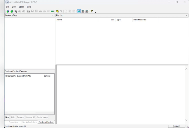Close the Evidence Tree pane
Image resolution: width=189 pixels, height=128 pixels.
tap(53, 16)
